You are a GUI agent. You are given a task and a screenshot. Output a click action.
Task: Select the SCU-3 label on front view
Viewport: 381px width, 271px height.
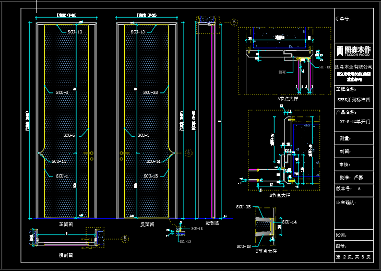click(x=62, y=92)
